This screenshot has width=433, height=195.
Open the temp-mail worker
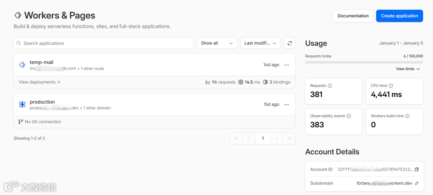point(41,62)
